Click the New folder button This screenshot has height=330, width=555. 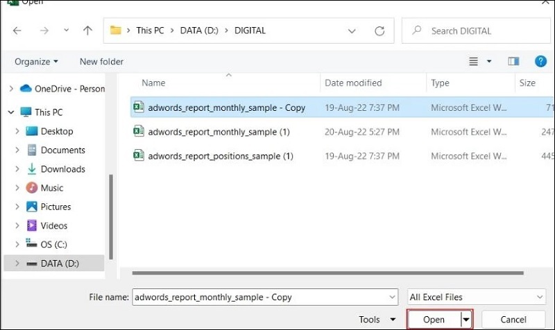(101, 62)
